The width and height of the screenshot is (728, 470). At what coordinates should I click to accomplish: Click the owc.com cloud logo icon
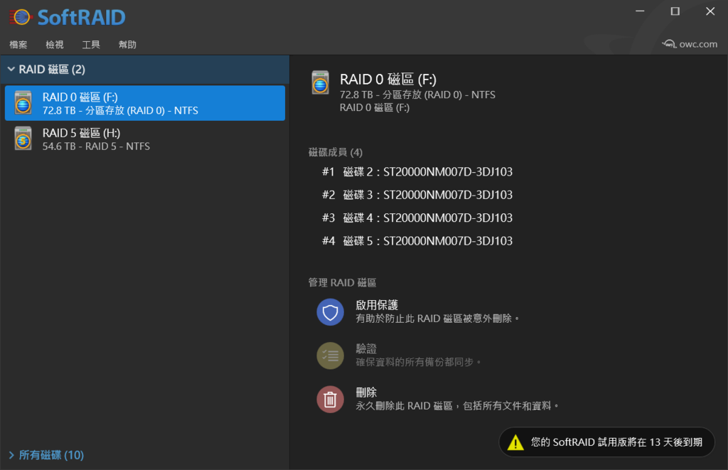(x=669, y=44)
